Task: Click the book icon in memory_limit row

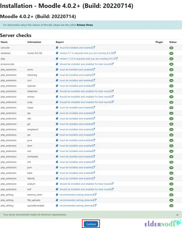Action: click(x=57, y=195)
